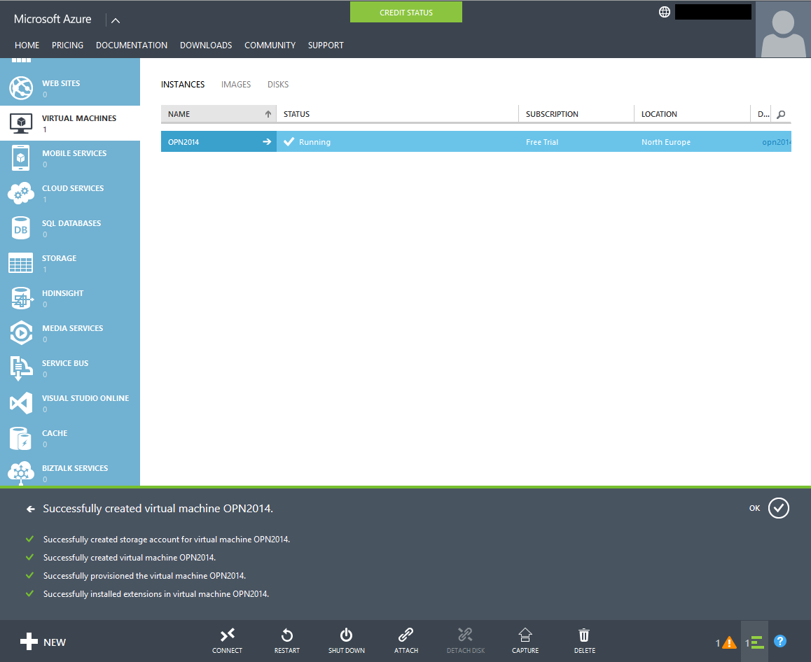The image size is (811, 662).
Task: Go to the Home menu item
Action: pyautogui.click(x=27, y=45)
